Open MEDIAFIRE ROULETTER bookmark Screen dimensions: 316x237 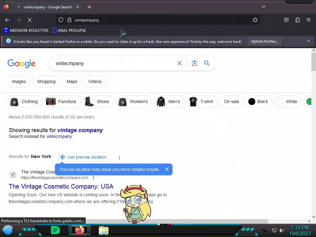tap(26, 31)
